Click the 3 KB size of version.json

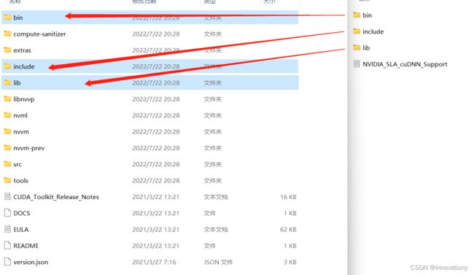[x=290, y=262]
